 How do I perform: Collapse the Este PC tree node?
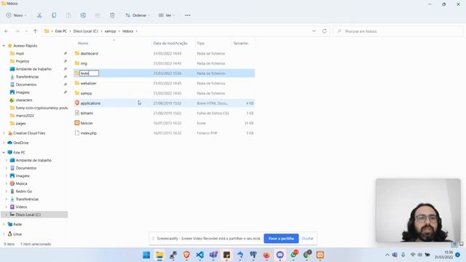4,152
